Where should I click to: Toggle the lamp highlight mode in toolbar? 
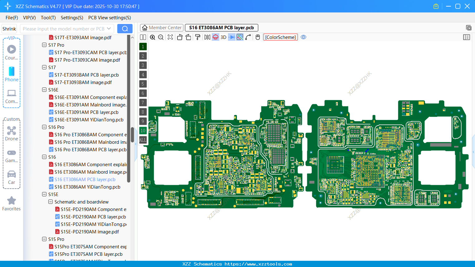215,37
